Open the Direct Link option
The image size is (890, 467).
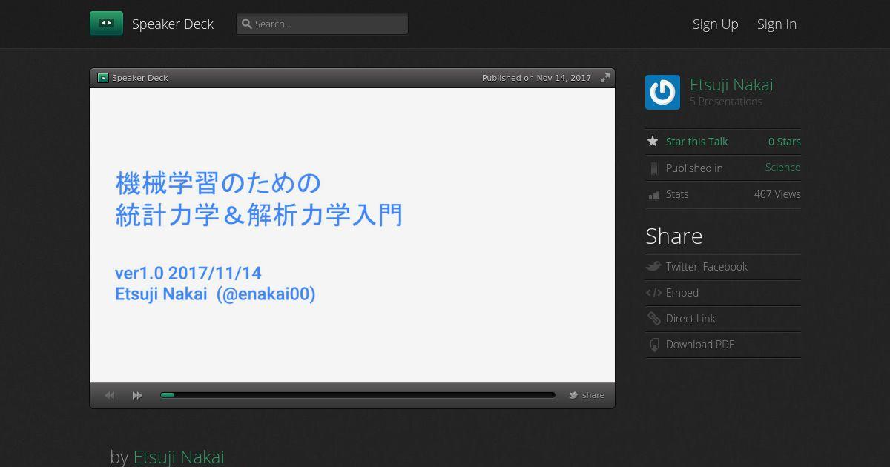coord(690,319)
